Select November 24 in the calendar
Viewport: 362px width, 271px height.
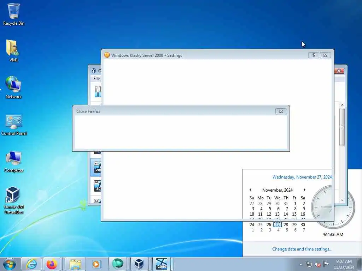coord(252,224)
